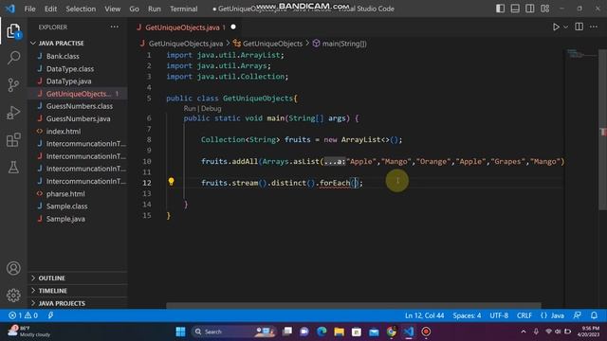Open the Explorer view in activity bar

pyautogui.click(x=13, y=31)
